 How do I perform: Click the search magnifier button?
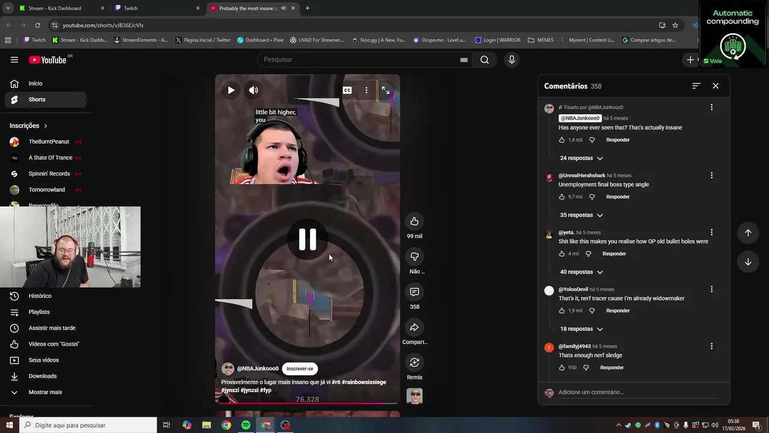click(x=485, y=60)
